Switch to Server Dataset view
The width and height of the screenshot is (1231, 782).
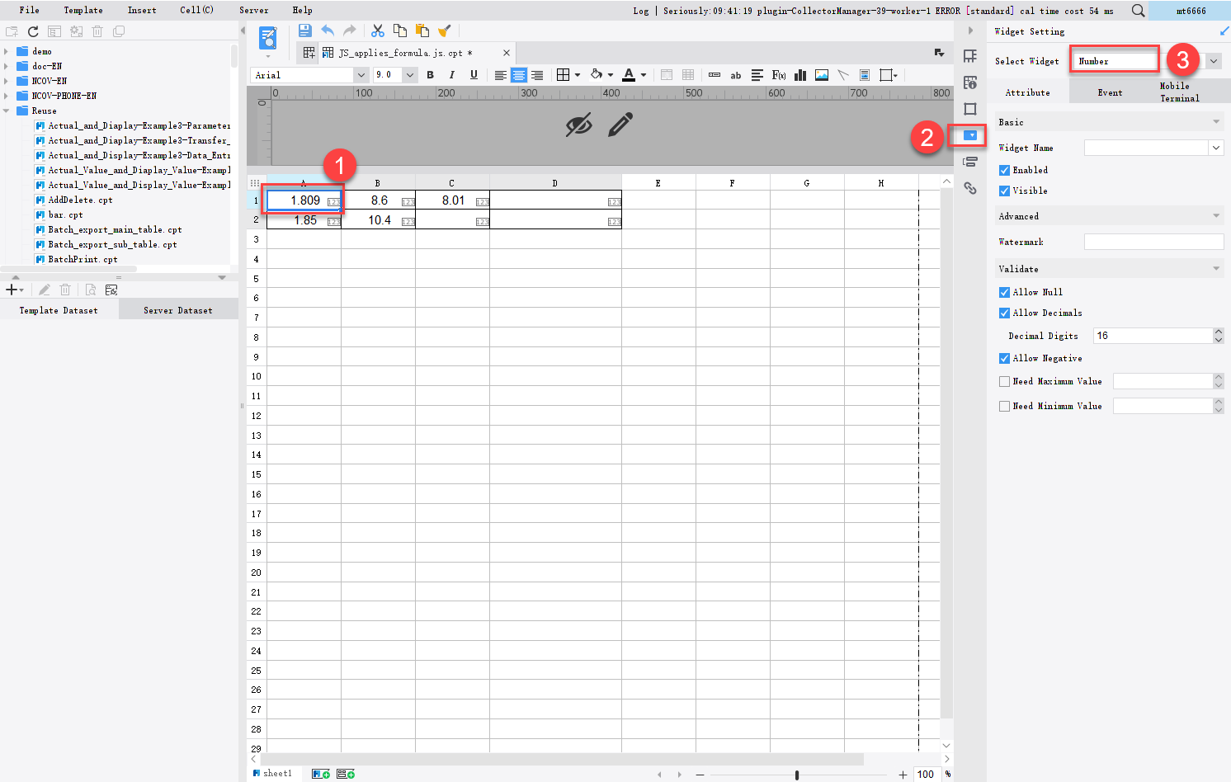pos(177,309)
